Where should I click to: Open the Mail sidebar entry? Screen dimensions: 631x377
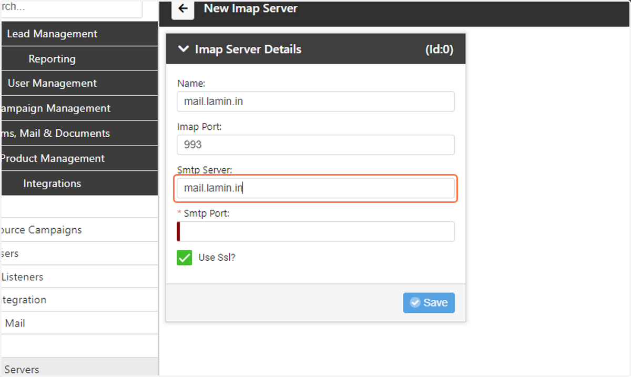pos(79,323)
